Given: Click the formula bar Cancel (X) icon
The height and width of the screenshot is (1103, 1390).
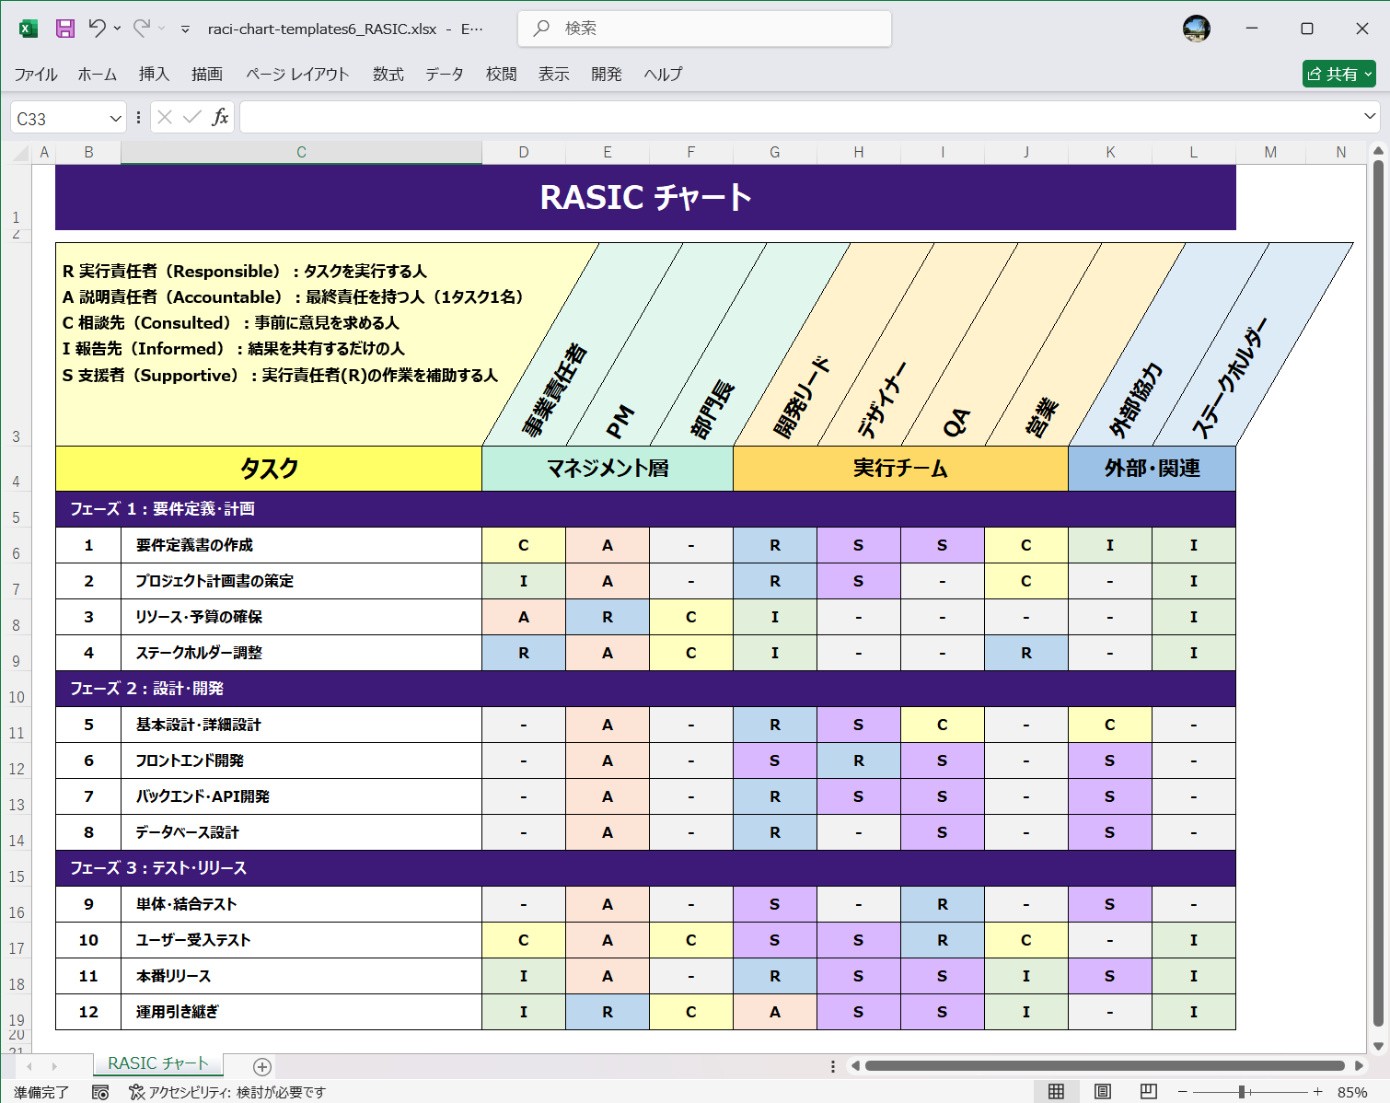Looking at the screenshot, I should pyautogui.click(x=165, y=117).
